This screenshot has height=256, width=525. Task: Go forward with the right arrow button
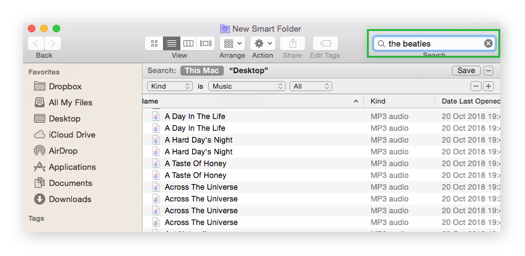pos(53,43)
